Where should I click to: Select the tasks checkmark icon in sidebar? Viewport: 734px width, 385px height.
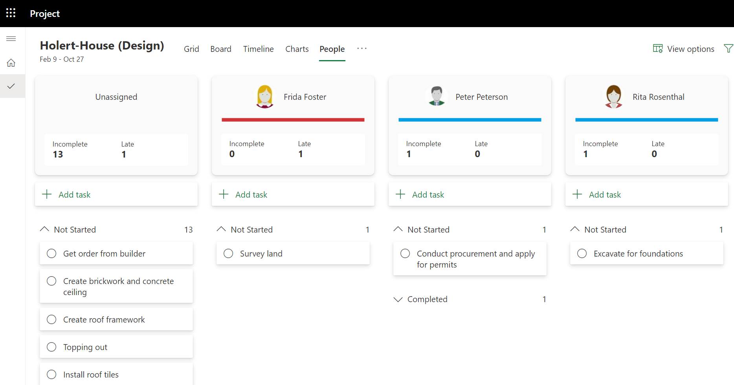coord(11,86)
